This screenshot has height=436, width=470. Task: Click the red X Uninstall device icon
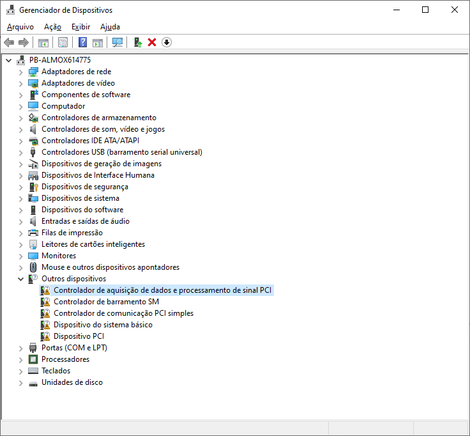[x=152, y=42]
